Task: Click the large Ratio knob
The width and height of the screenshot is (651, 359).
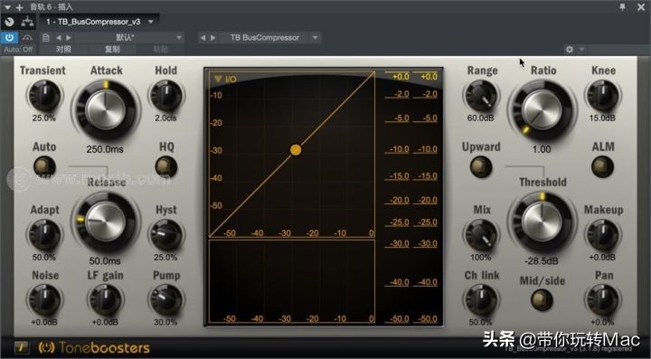Action: 542,109
